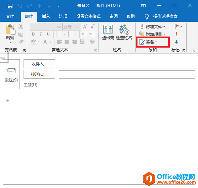198x188 pixels.
Task: Select the Format Painter brush icon
Action: tap(21, 42)
